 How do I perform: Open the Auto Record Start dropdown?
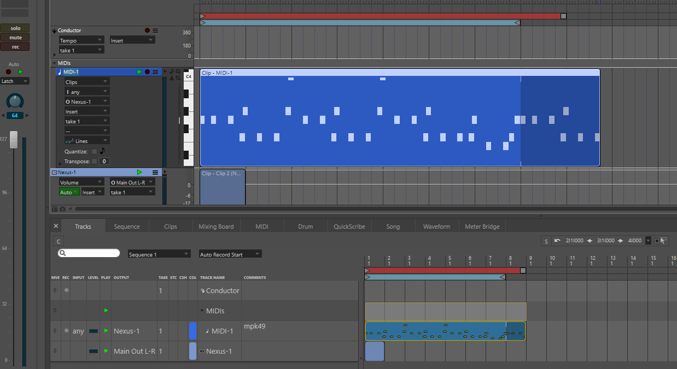point(230,254)
